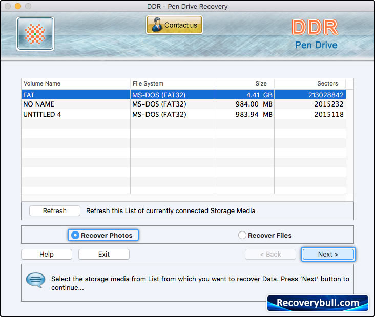Image resolution: width=375 pixels, height=317 pixels.
Task: Proceed with the Next button
Action: click(x=328, y=254)
